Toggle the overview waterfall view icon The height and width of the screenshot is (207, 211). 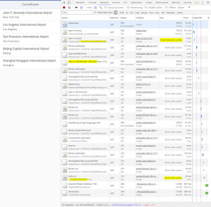101,7
